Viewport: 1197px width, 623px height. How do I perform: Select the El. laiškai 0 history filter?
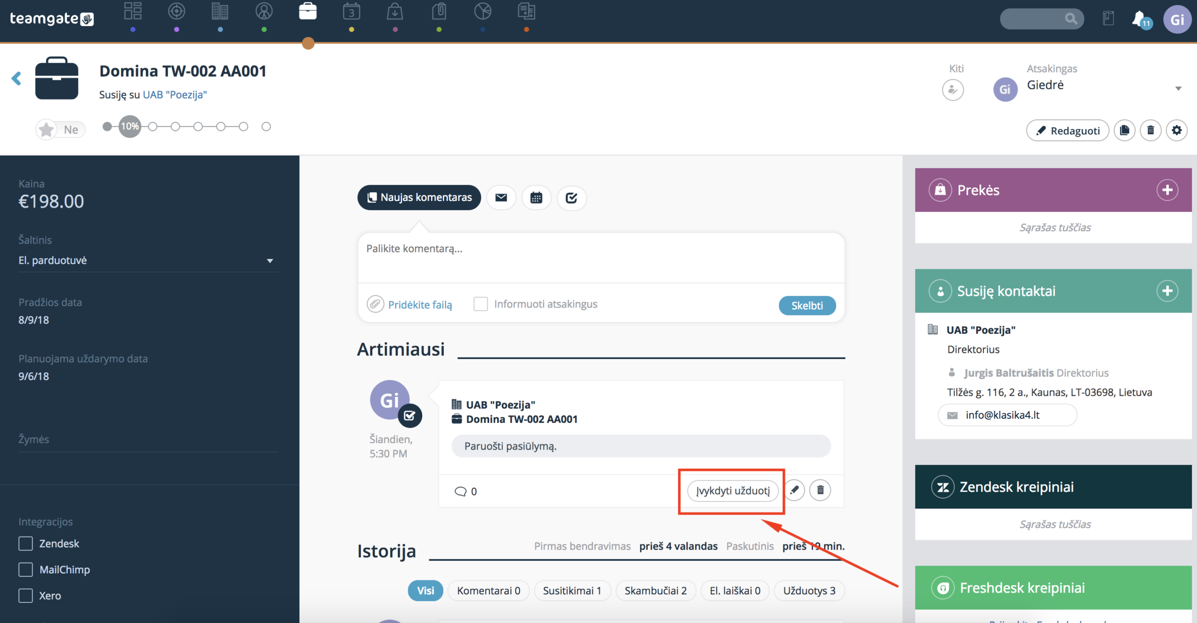click(x=735, y=591)
